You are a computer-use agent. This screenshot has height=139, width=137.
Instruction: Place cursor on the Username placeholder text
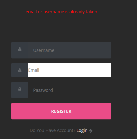click(x=44, y=50)
